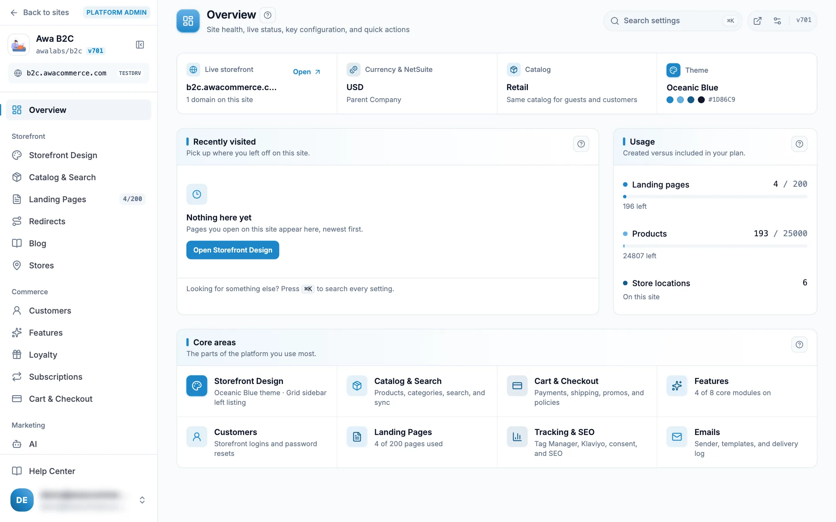The height and width of the screenshot is (522, 836).
Task: Open Redirects in the sidebar
Action: 79,221
